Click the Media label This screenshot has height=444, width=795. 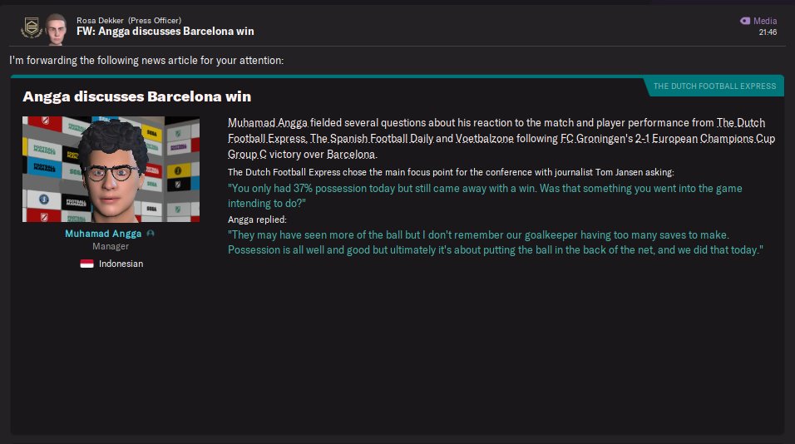click(764, 21)
